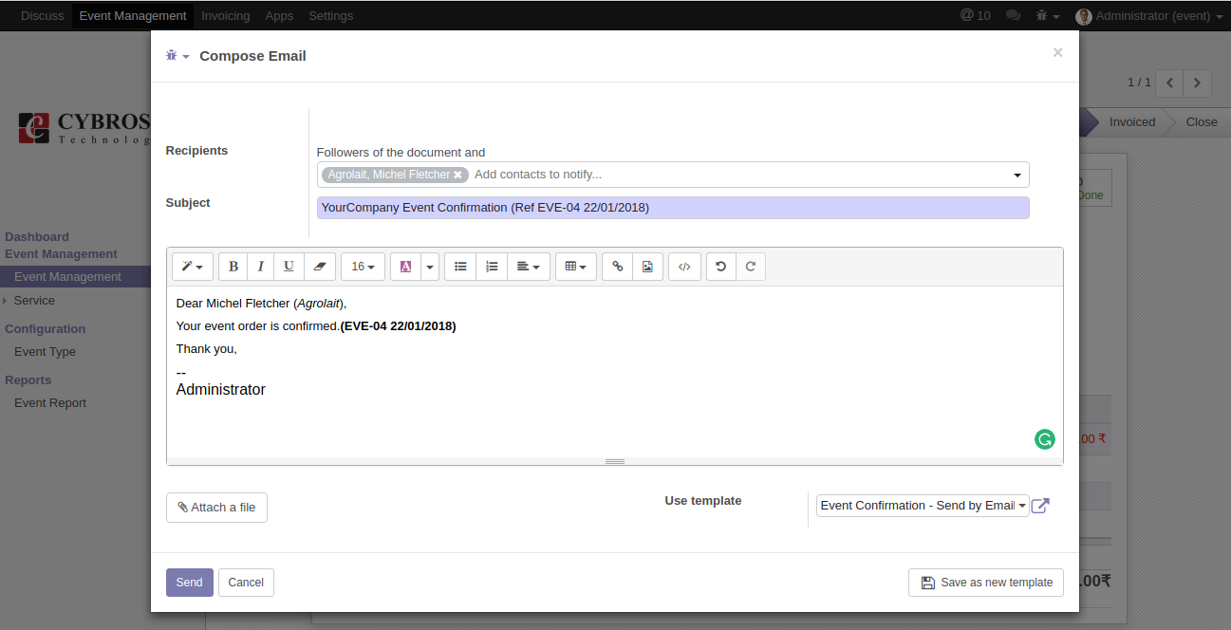
Task: Click the insert link icon
Action: [x=617, y=267]
